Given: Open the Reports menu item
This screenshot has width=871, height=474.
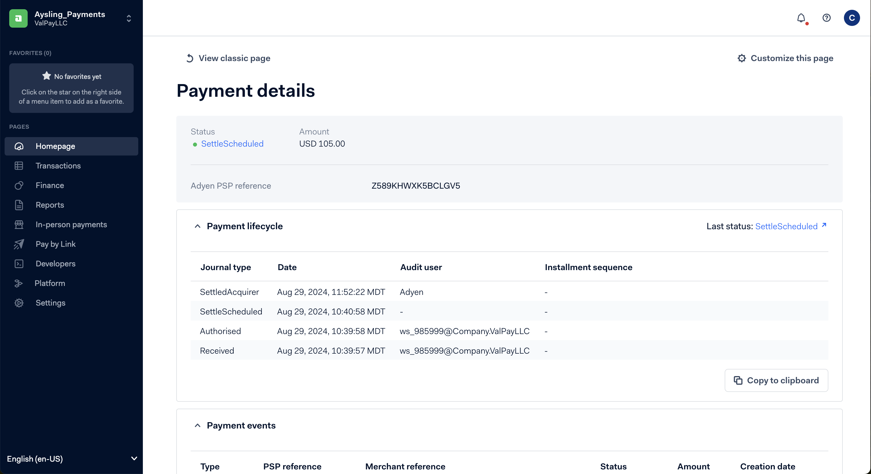Looking at the screenshot, I should [50, 205].
